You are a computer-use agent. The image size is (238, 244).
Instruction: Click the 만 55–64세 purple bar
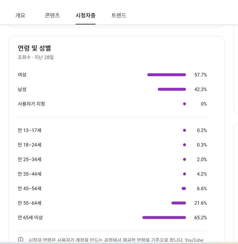click(179, 203)
